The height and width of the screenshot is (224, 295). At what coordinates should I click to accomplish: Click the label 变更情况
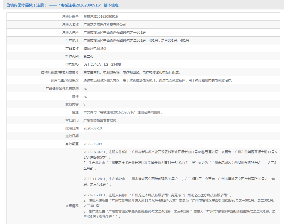(x=72, y=206)
